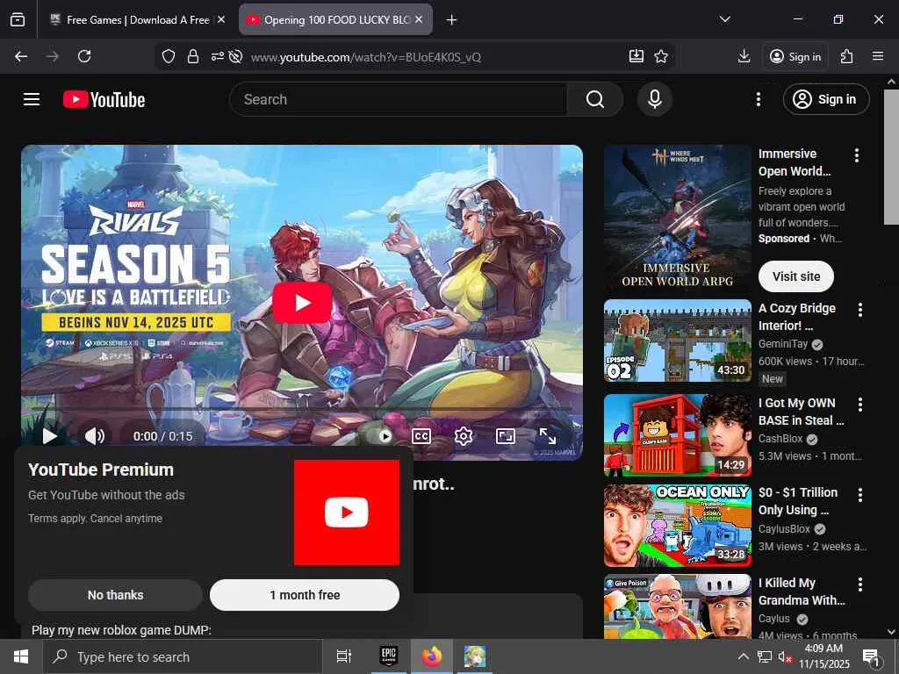Click the page vertical scrollbar thumb

point(891,156)
